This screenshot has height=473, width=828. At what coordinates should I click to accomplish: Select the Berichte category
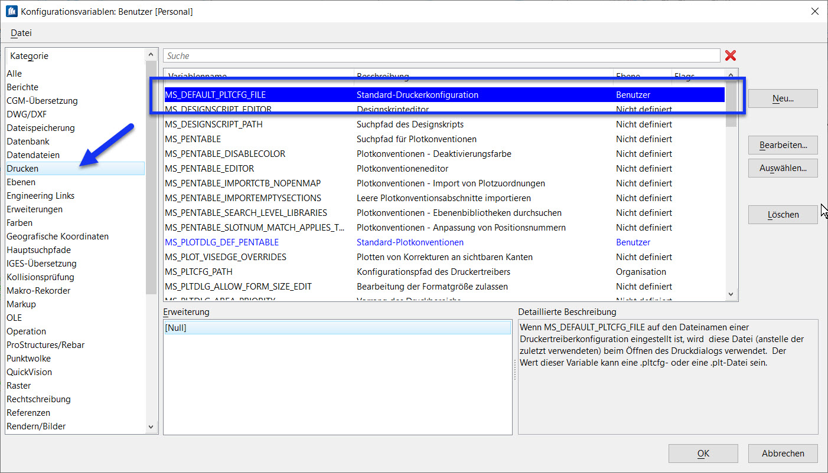click(x=75, y=87)
